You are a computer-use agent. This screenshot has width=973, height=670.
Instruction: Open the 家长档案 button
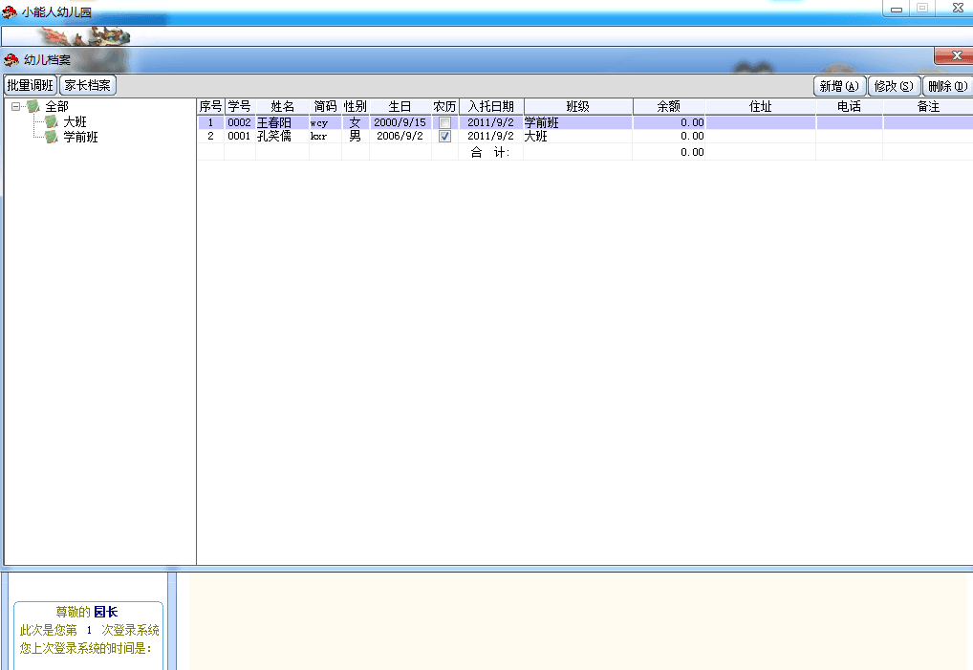[x=88, y=85]
